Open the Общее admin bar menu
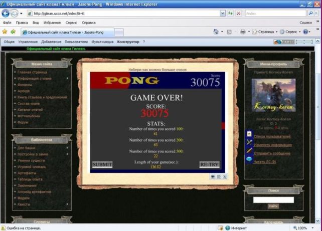322x231 pixels. click(x=9, y=42)
